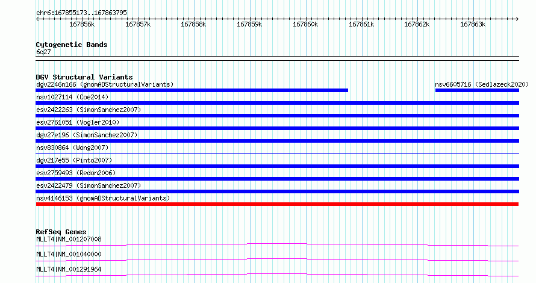Image resolution: width=536 pixels, height=283 pixels.
Task: Open gene MLLT4|NM_001040000
Action: pos(69,254)
